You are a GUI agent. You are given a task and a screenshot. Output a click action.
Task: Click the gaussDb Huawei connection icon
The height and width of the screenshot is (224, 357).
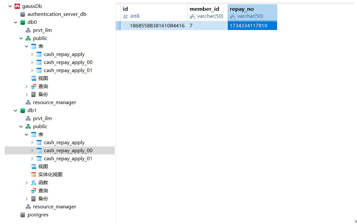point(17,6)
